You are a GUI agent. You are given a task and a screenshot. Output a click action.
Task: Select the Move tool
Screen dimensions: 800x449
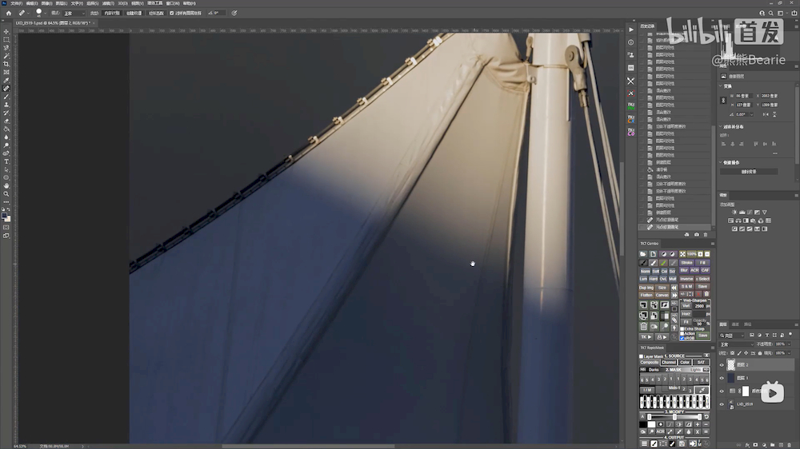click(x=6, y=31)
